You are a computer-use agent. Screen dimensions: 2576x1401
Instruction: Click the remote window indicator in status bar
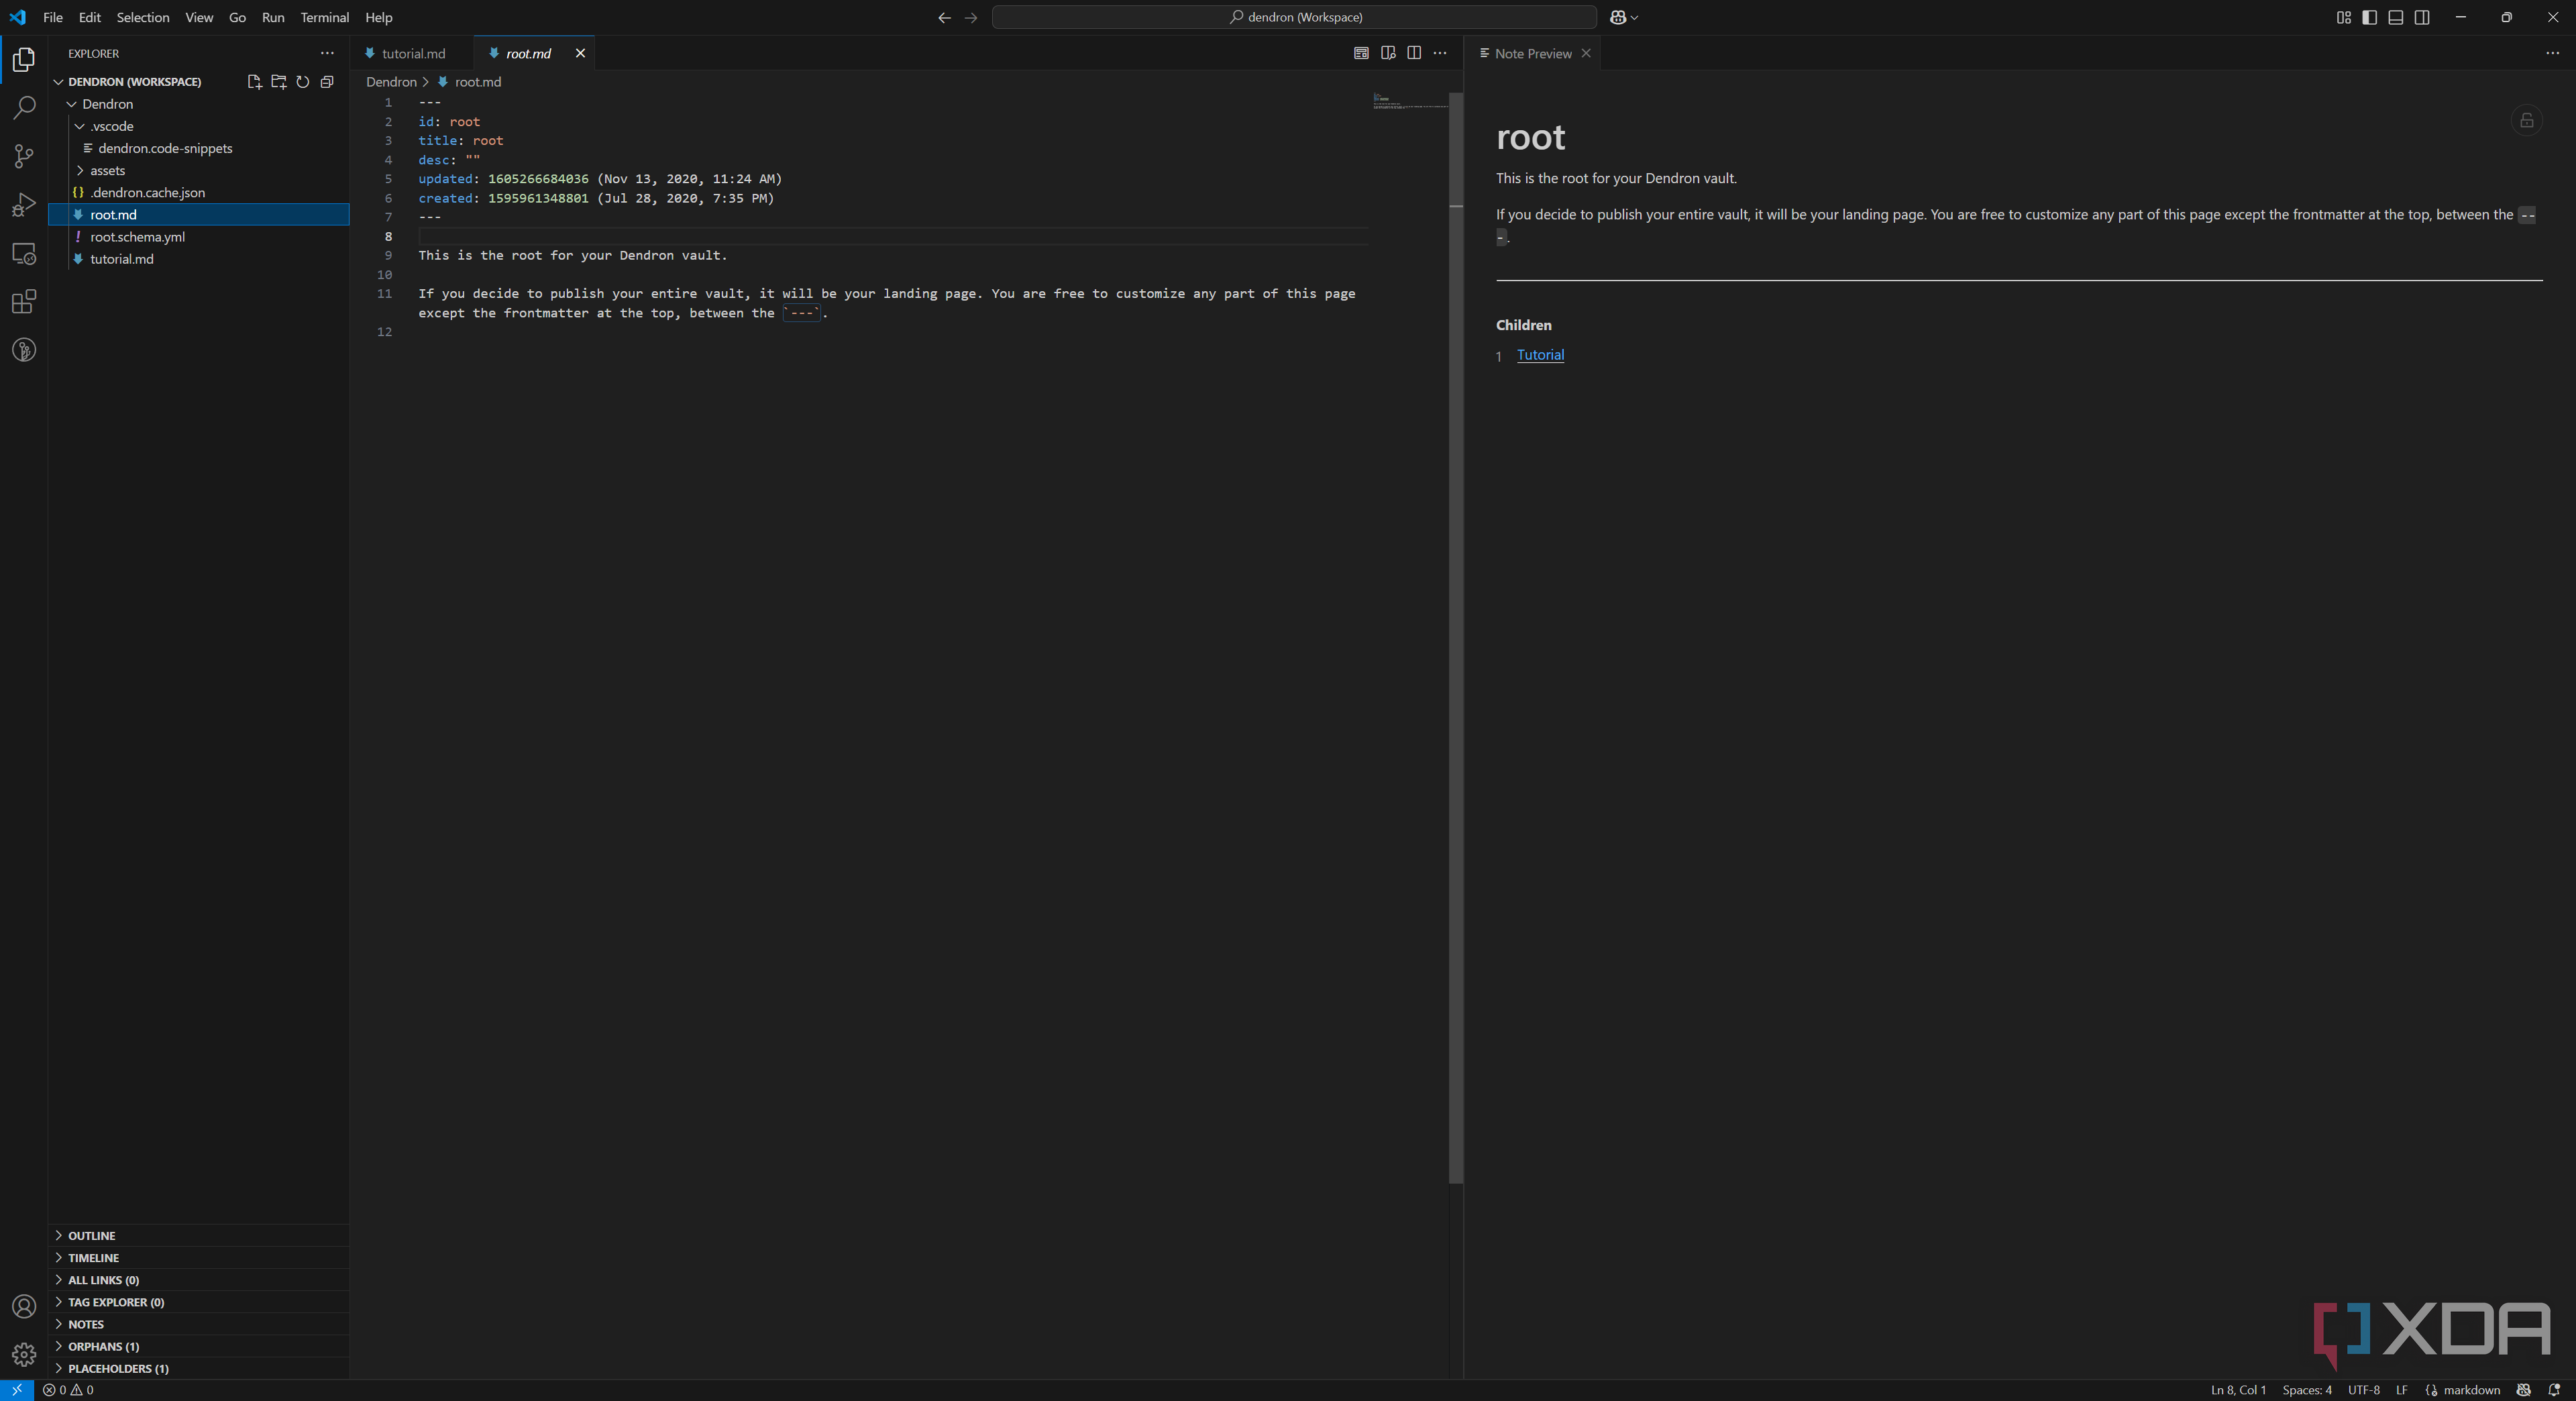click(17, 1390)
